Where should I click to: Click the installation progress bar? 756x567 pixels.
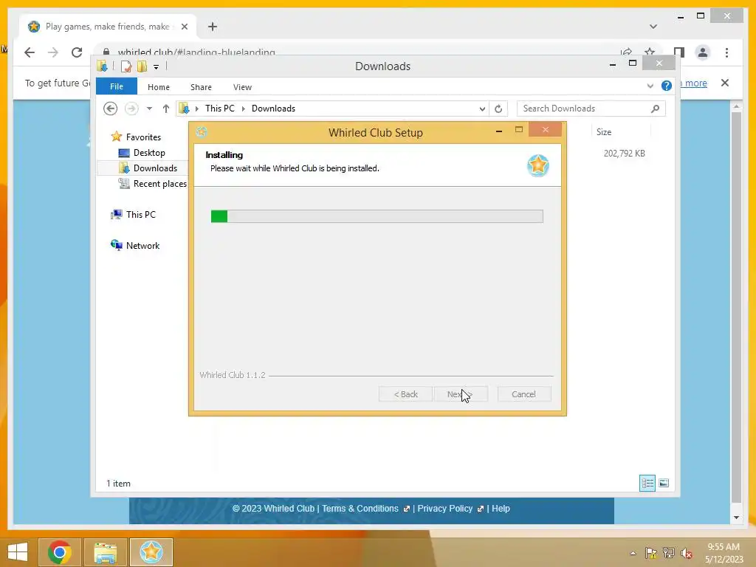[x=377, y=216]
